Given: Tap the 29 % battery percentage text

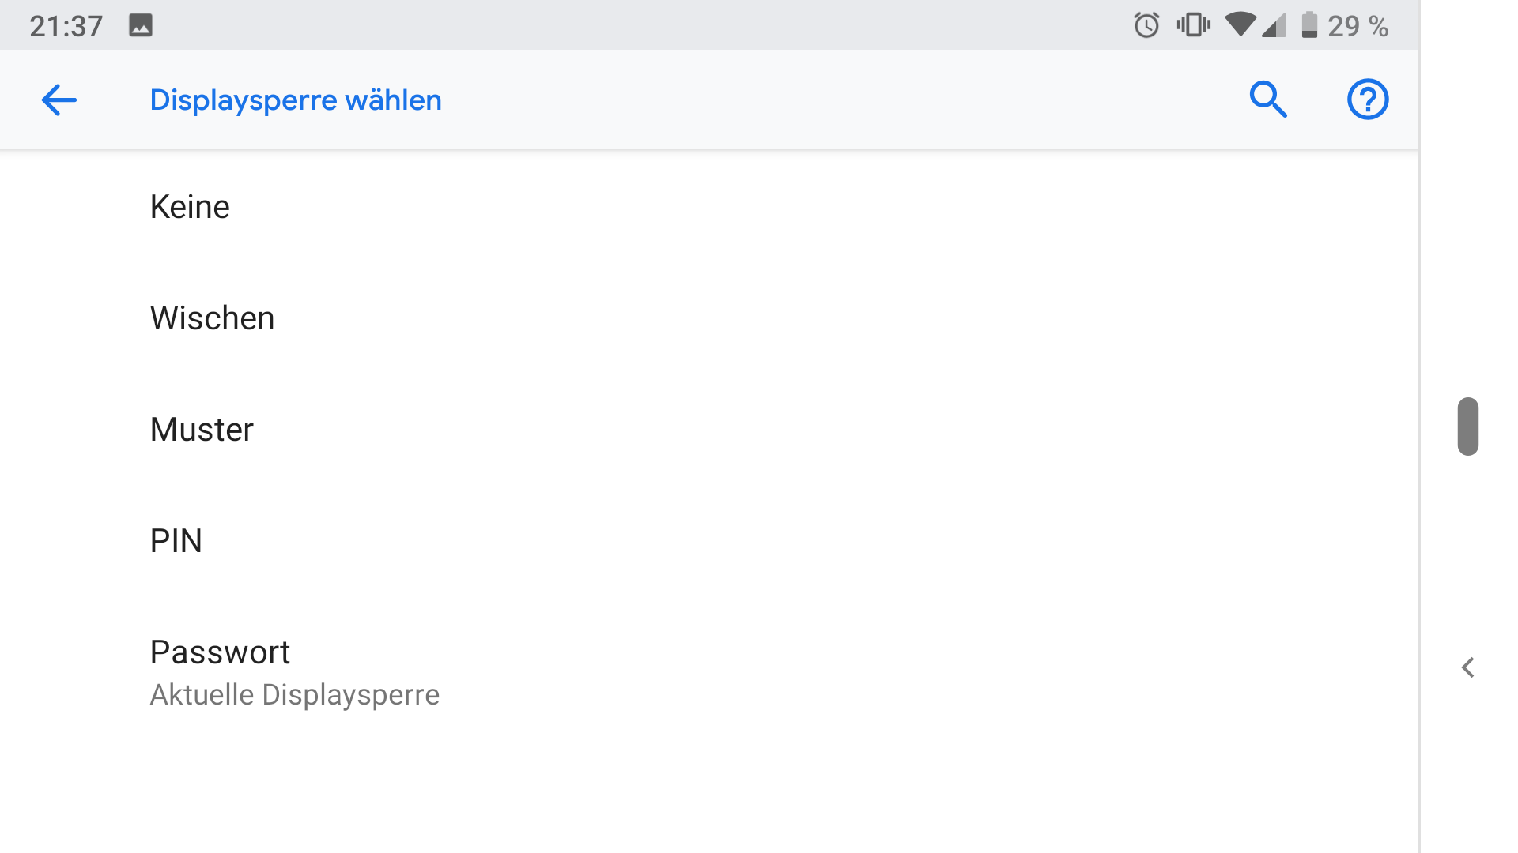Looking at the screenshot, I should 1358,26.
